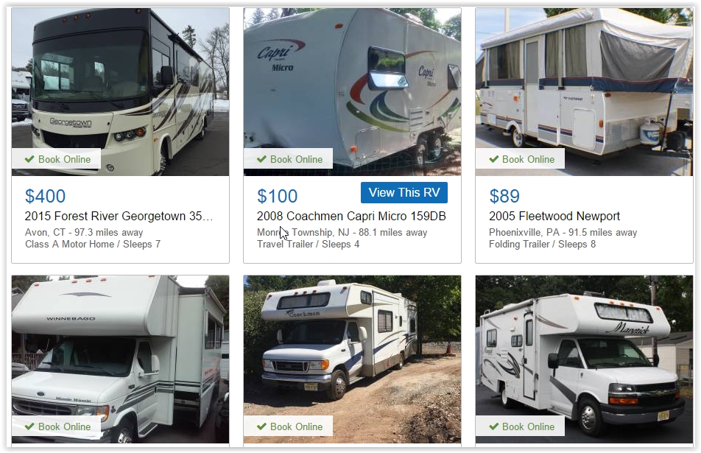
Task: Click Book Online badge on Fleetwood Newport listing
Action: 521,159
